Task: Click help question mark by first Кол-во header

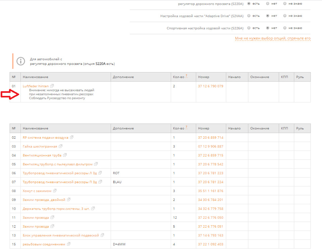Action: [x=186, y=76]
